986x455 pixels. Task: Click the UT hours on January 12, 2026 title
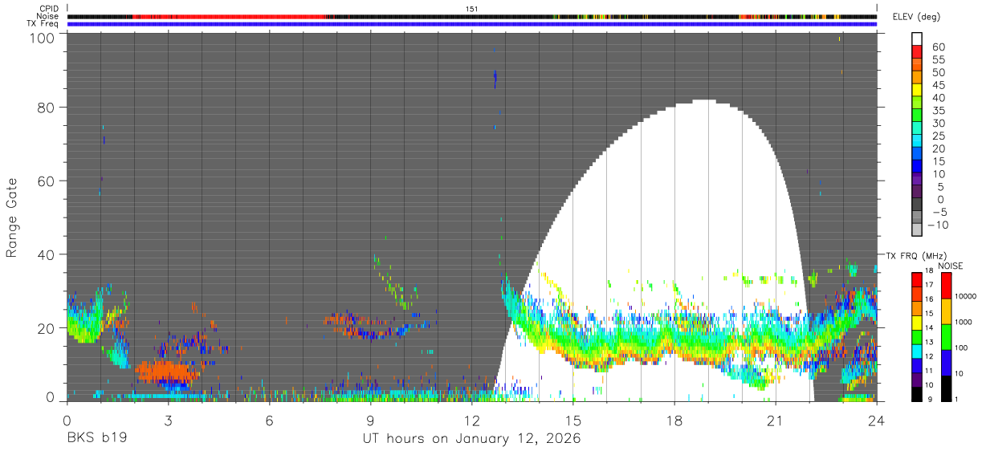click(x=471, y=439)
